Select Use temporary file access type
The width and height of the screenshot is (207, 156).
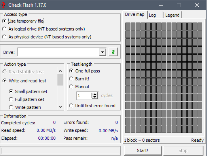[23, 21]
